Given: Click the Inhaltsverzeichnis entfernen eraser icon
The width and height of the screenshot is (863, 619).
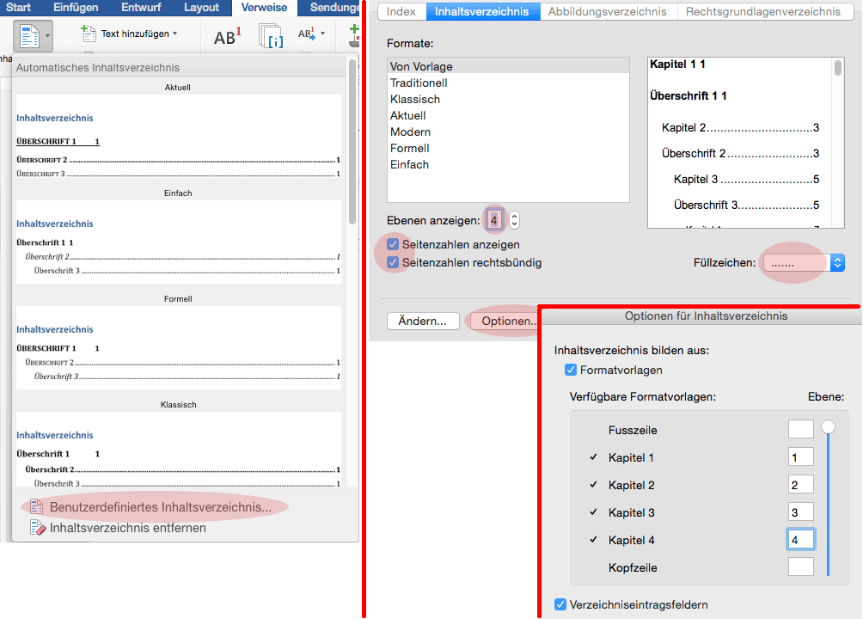Looking at the screenshot, I should pyautogui.click(x=36, y=528).
